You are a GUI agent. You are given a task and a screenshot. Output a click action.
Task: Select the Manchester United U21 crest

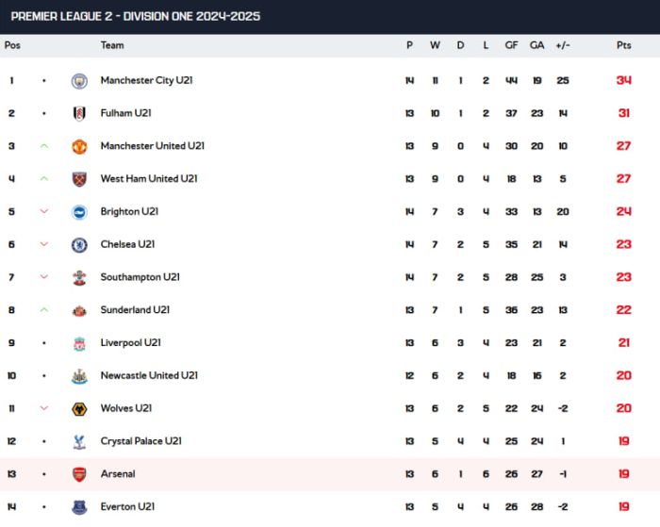click(79, 146)
